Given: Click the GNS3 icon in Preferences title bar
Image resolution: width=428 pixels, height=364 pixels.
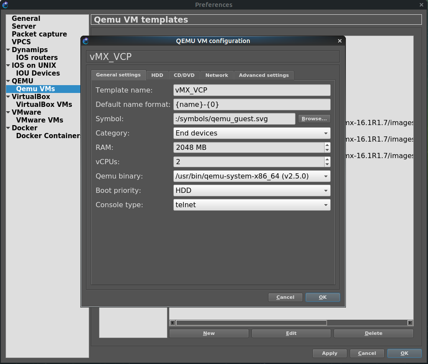Looking at the screenshot, I should 5,5.
